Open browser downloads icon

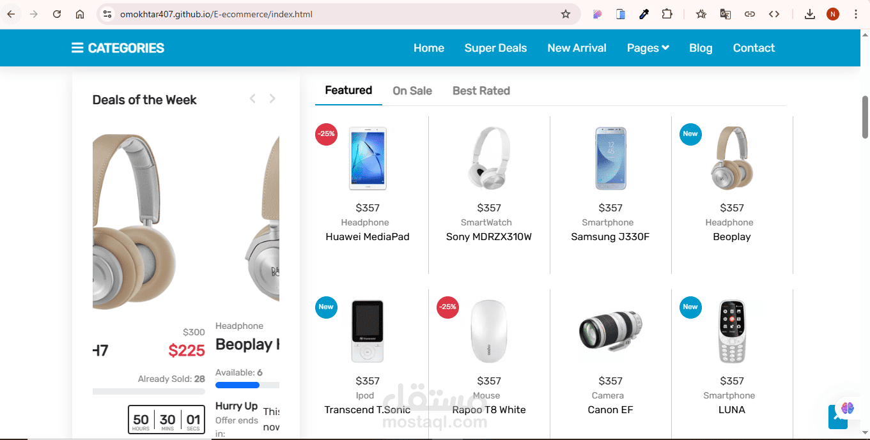pos(809,14)
